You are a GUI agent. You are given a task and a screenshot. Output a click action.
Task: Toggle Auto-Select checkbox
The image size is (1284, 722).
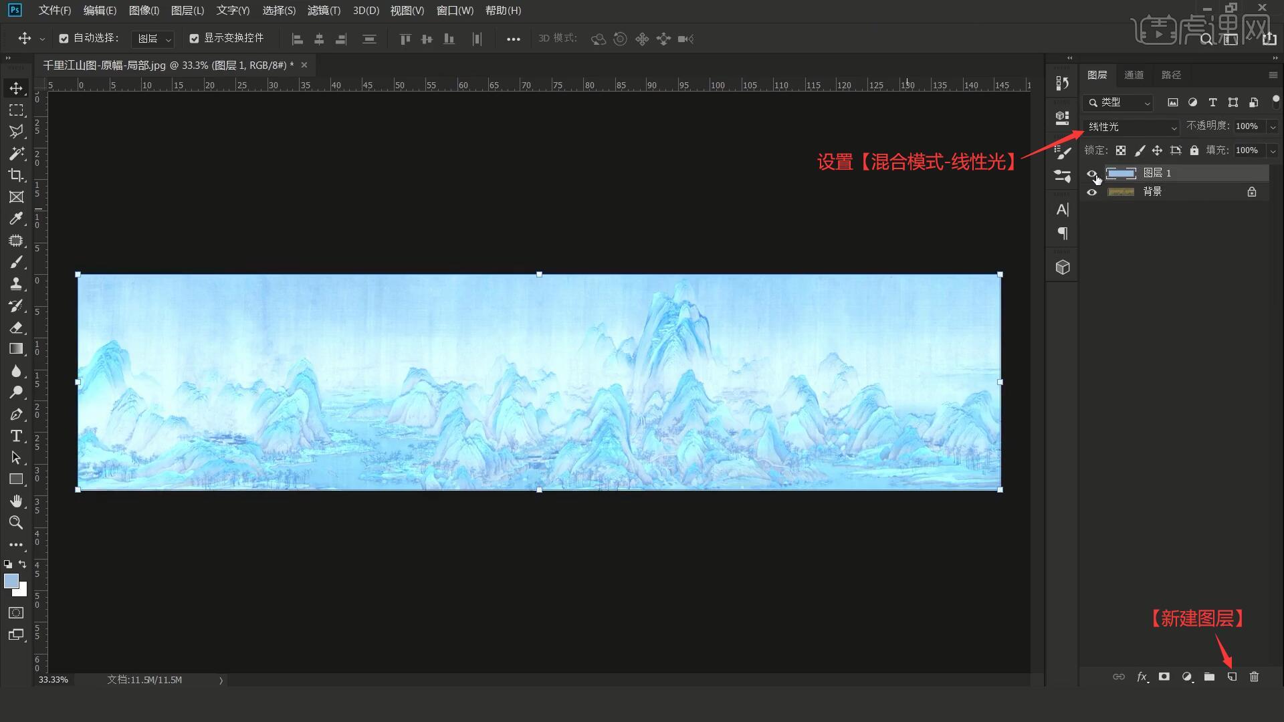[64, 39]
